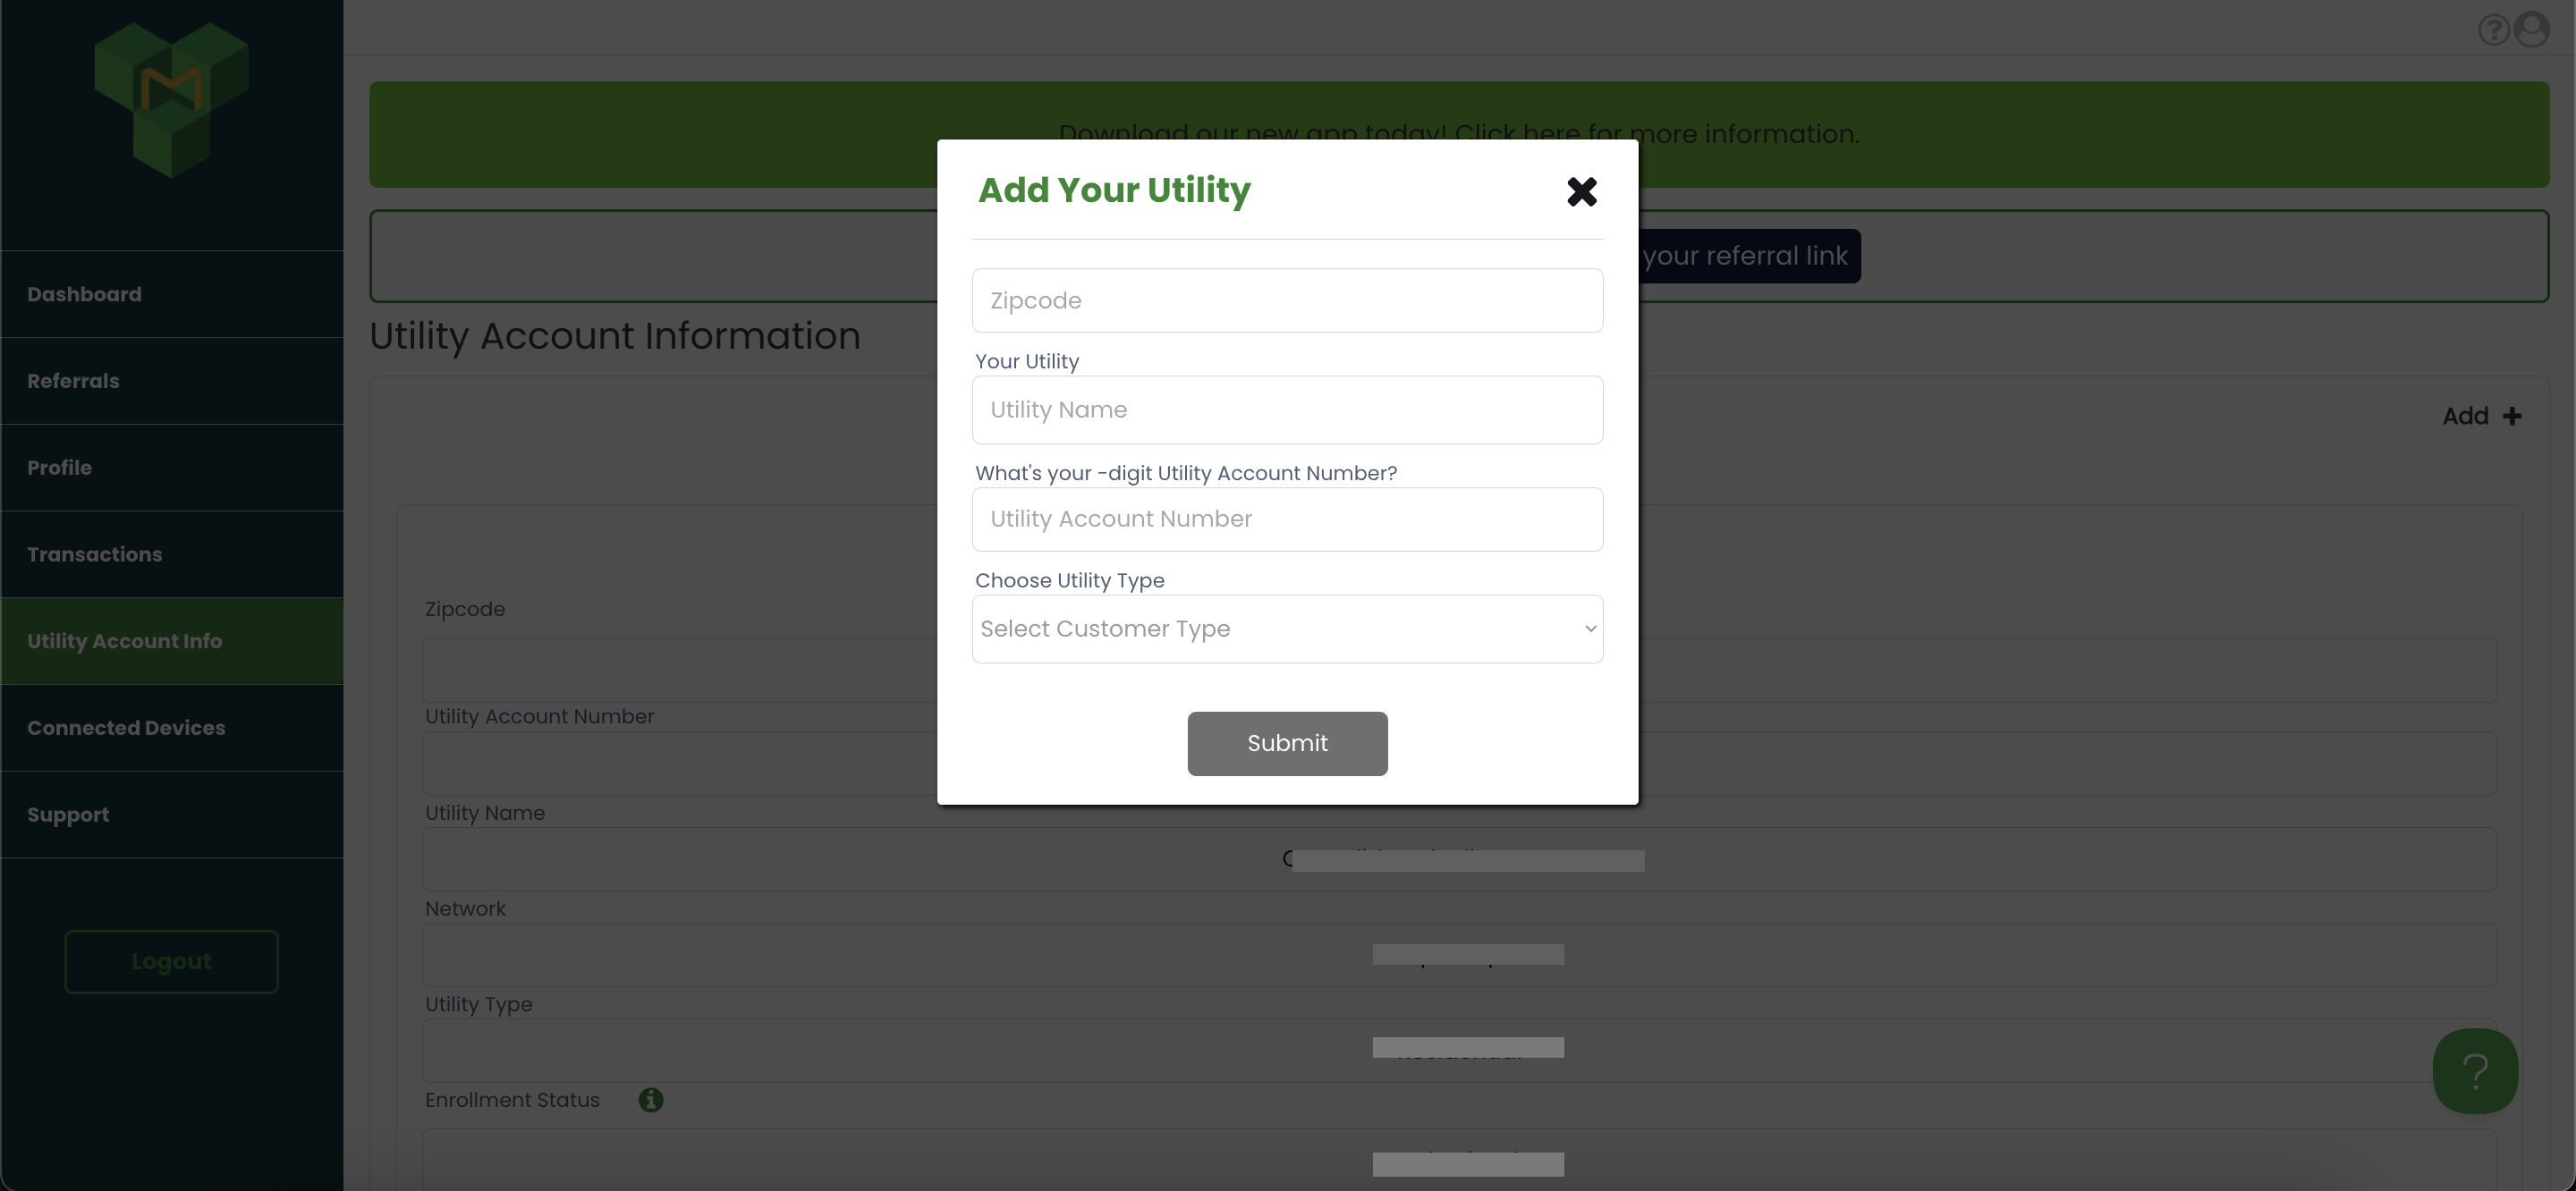Click the 'Your Utility' label

(x=1027, y=361)
